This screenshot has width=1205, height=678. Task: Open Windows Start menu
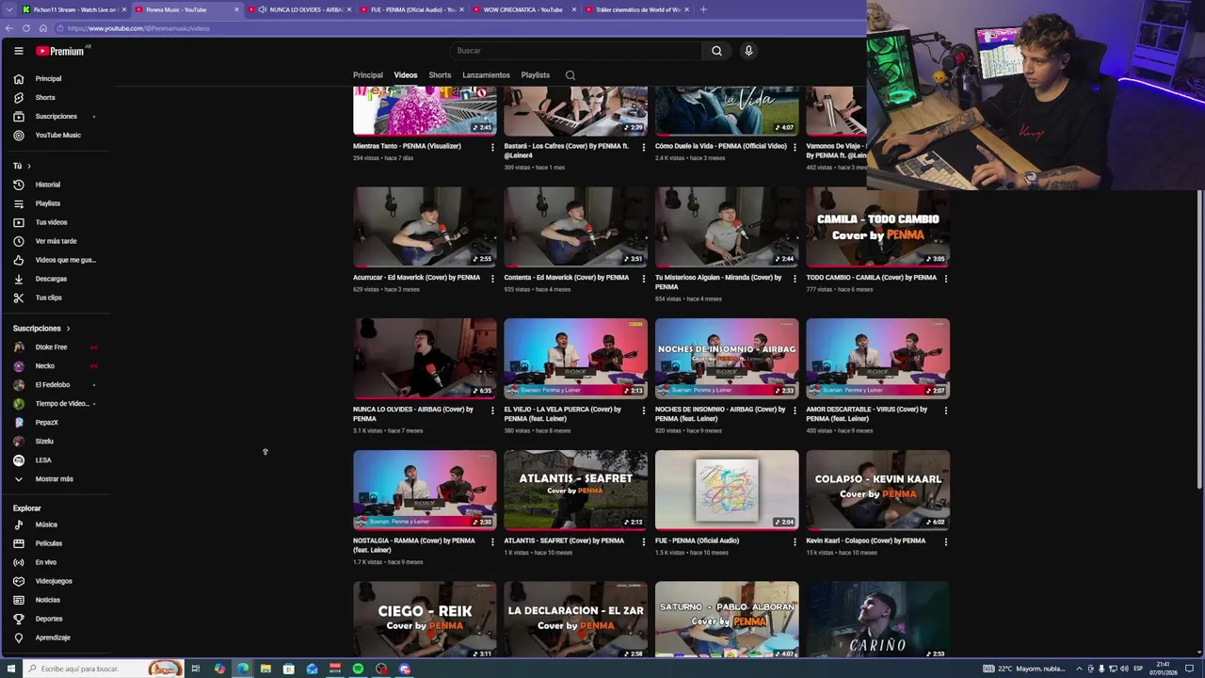(x=10, y=669)
